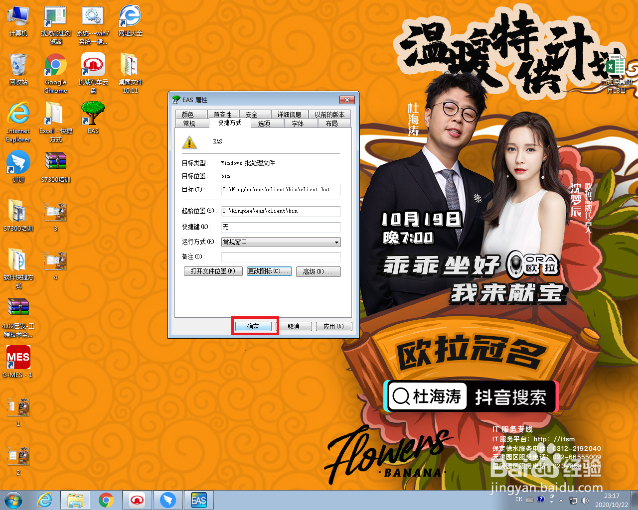This screenshot has height=510, width=638.
Task: Select the 网址大全 desktop shortcut
Action: (130, 21)
